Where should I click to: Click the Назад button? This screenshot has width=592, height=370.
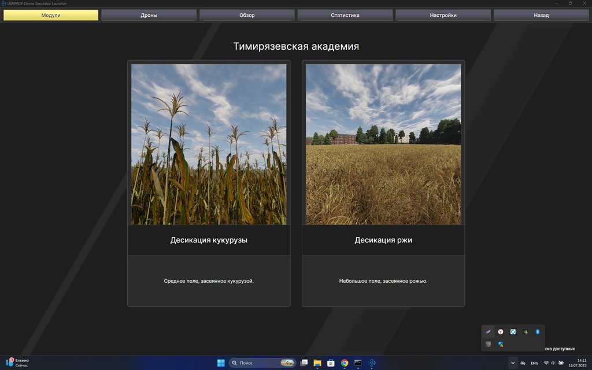(541, 15)
